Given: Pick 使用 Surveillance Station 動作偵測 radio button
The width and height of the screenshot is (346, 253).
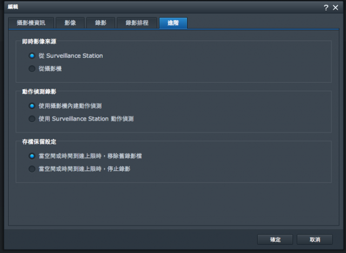Looking at the screenshot, I should (32, 118).
